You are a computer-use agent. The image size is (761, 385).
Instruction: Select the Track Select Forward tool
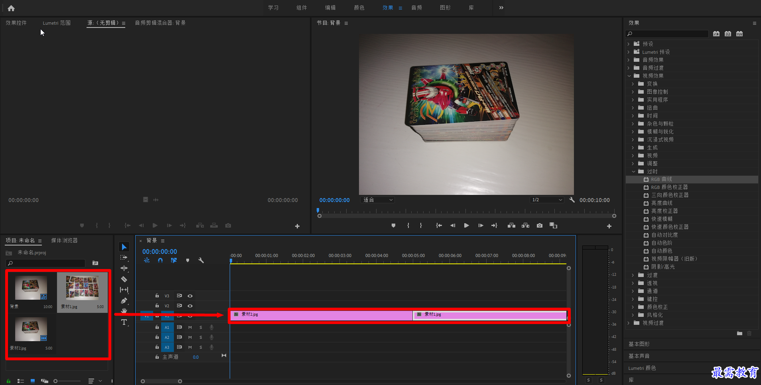point(124,257)
